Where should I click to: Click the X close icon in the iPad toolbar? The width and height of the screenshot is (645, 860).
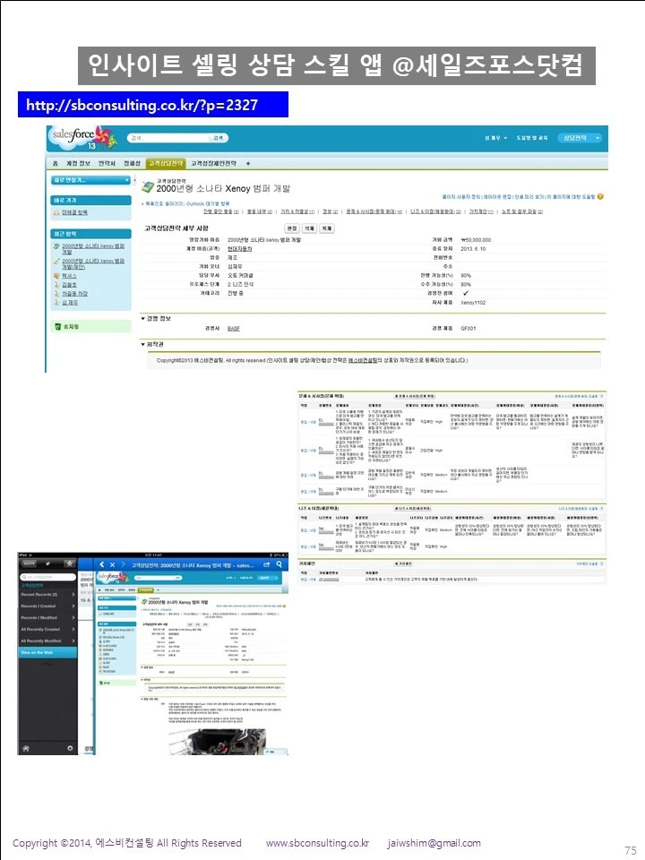tap(113, 564)
